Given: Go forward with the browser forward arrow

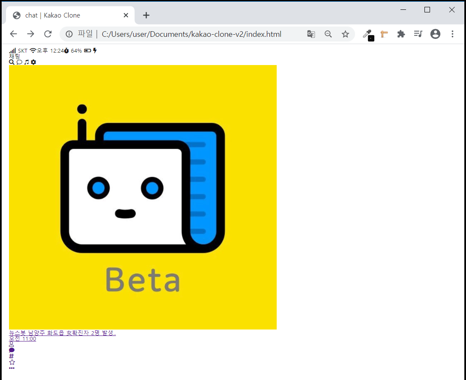Looking at the screenshot, I should pyautogui.click(x=30, y=34).
